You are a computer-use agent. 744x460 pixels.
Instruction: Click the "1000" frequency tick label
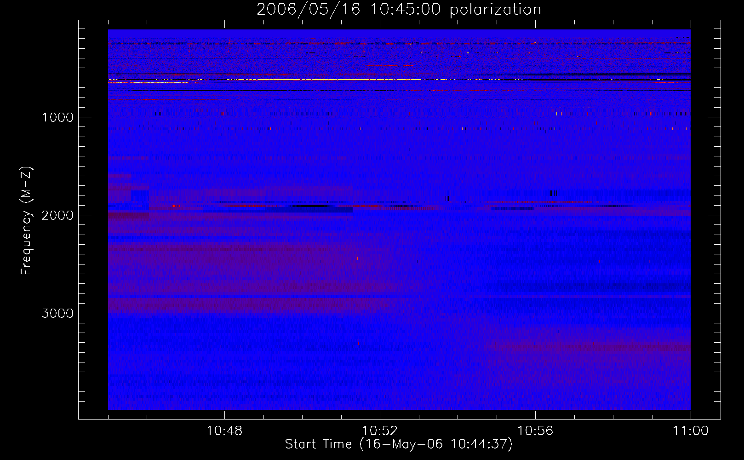(x=57, y=117)
